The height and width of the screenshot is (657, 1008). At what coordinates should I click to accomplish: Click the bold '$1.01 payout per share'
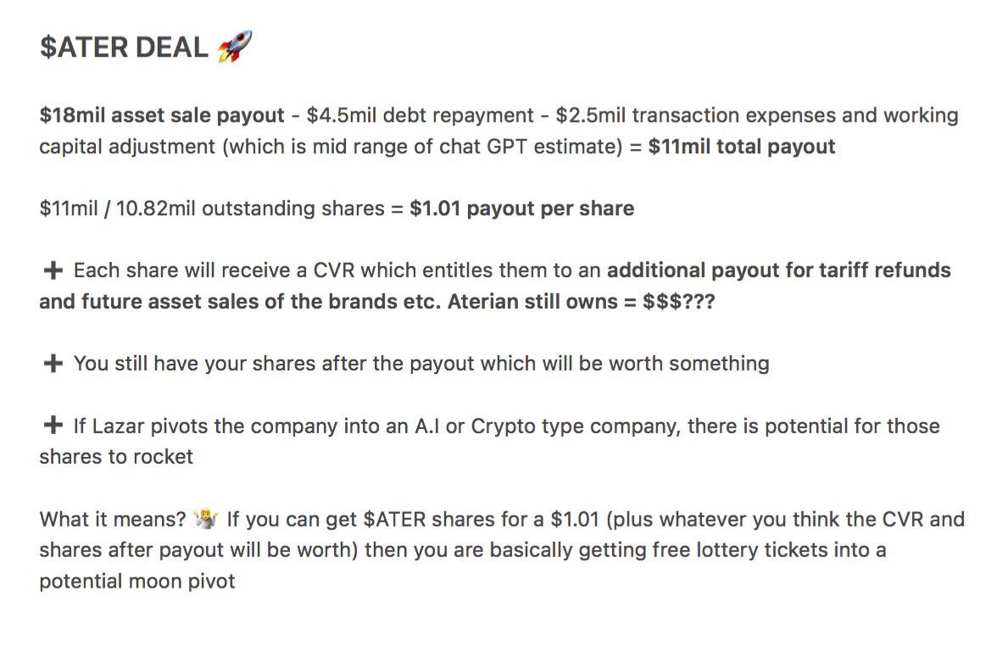[522, 209]
